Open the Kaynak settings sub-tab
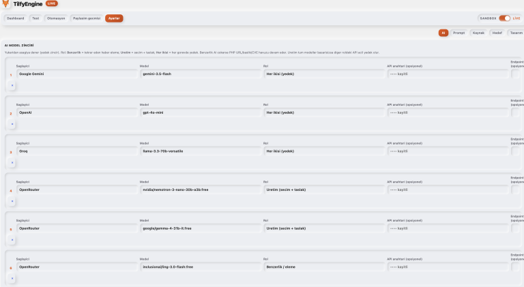The image size is (524, 287). 478,33
